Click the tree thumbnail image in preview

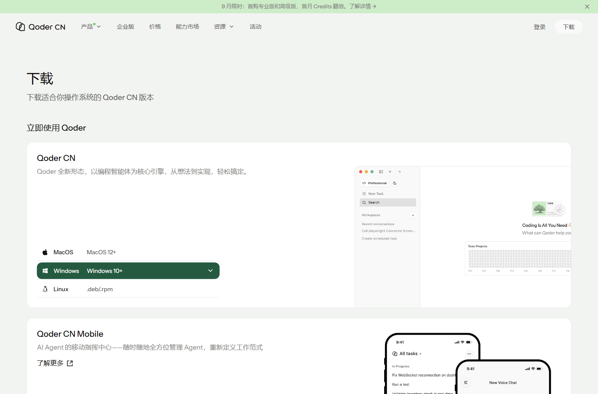539,209
